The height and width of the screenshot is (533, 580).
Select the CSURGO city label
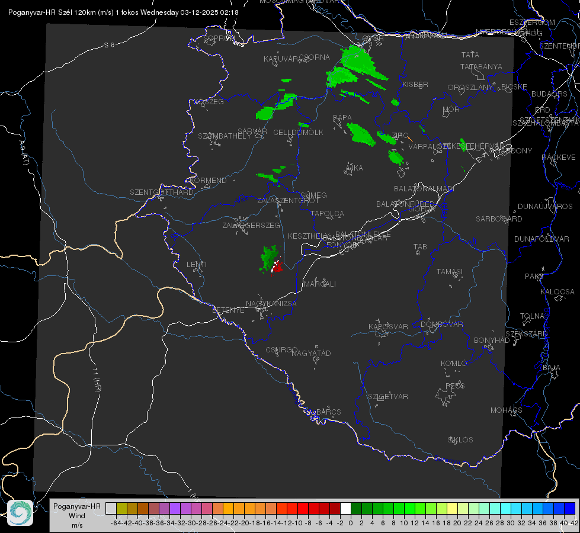click(281, 350)
